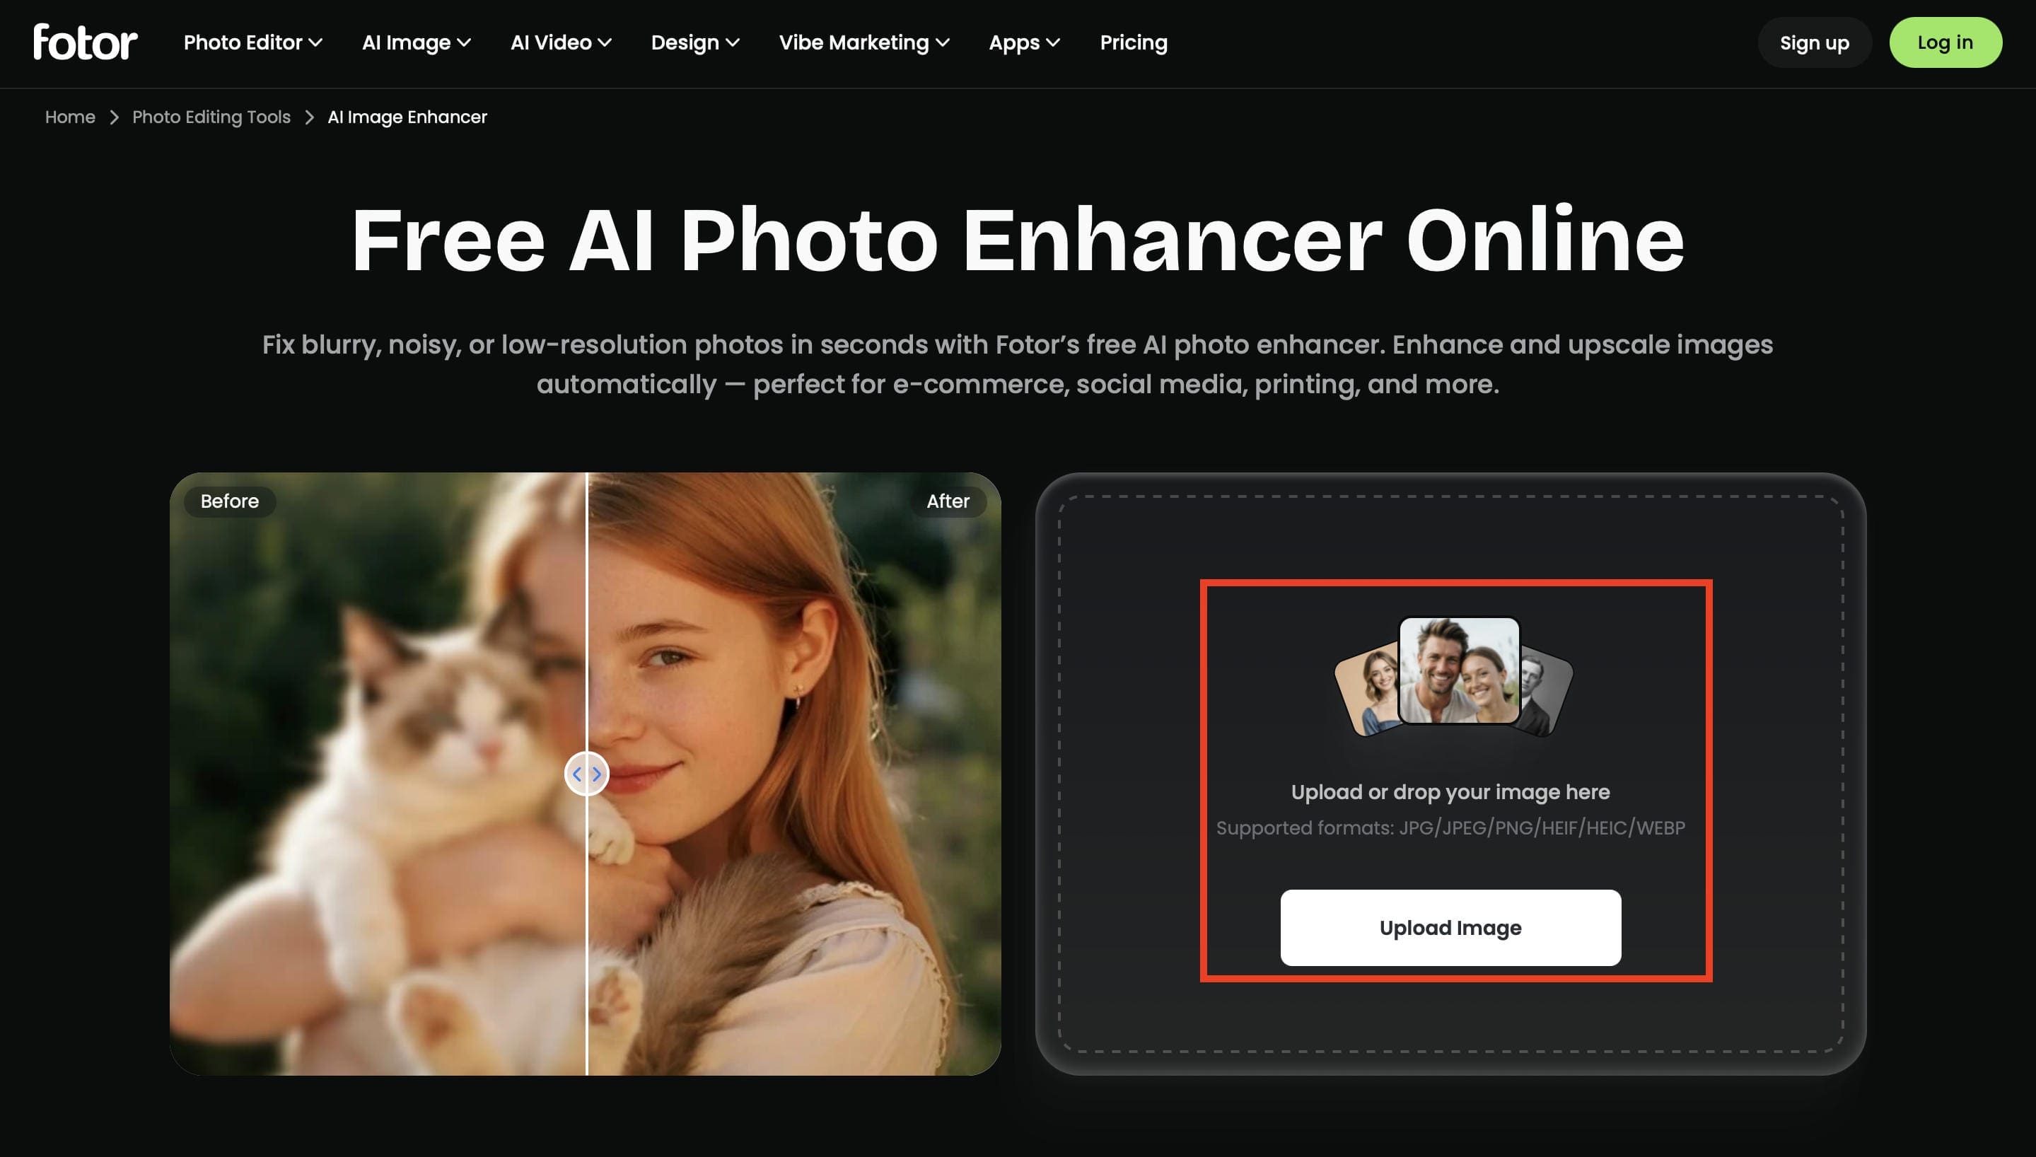Screen dimensions: 2036x1157
Task: Open Photo Editing Tools breadcrumb link
Action: coord(211,117)
